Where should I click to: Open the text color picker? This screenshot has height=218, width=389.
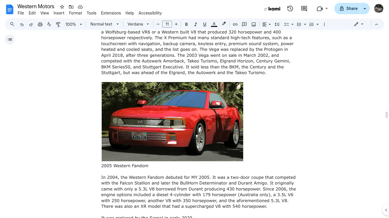coord(214,24)
